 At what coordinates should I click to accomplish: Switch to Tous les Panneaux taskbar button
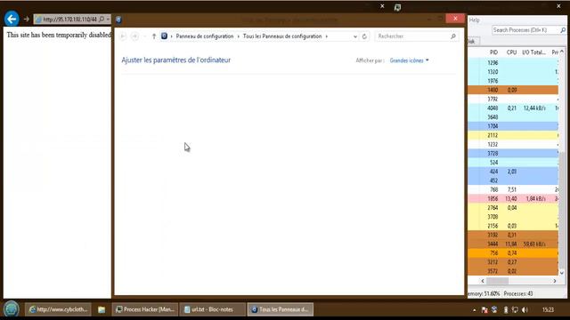281,309
